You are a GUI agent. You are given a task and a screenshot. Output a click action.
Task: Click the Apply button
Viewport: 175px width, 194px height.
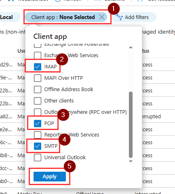point(50,177)
